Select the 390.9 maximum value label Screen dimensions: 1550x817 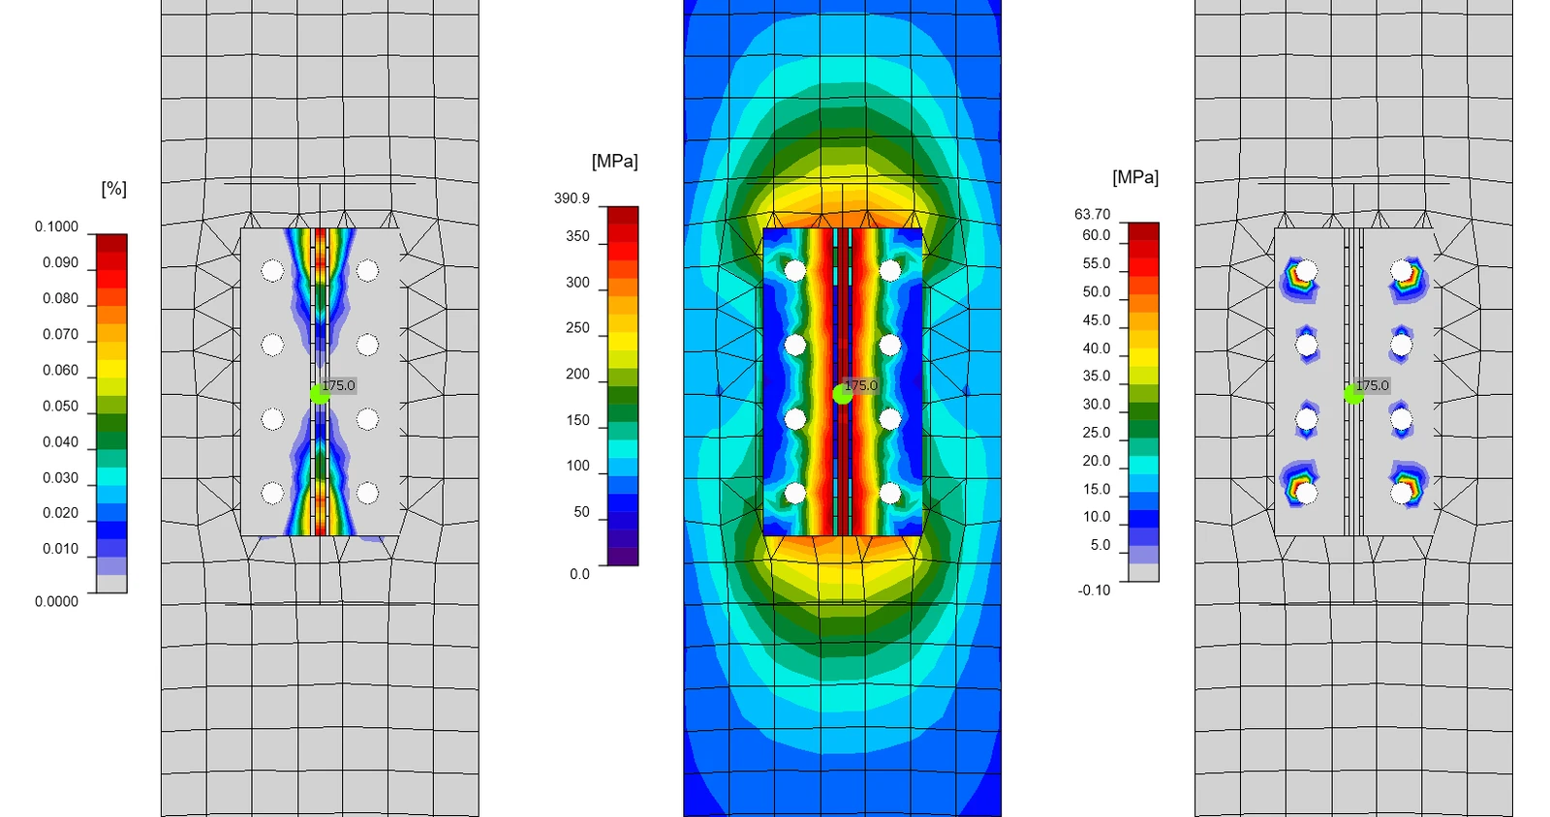click(572, 198)
